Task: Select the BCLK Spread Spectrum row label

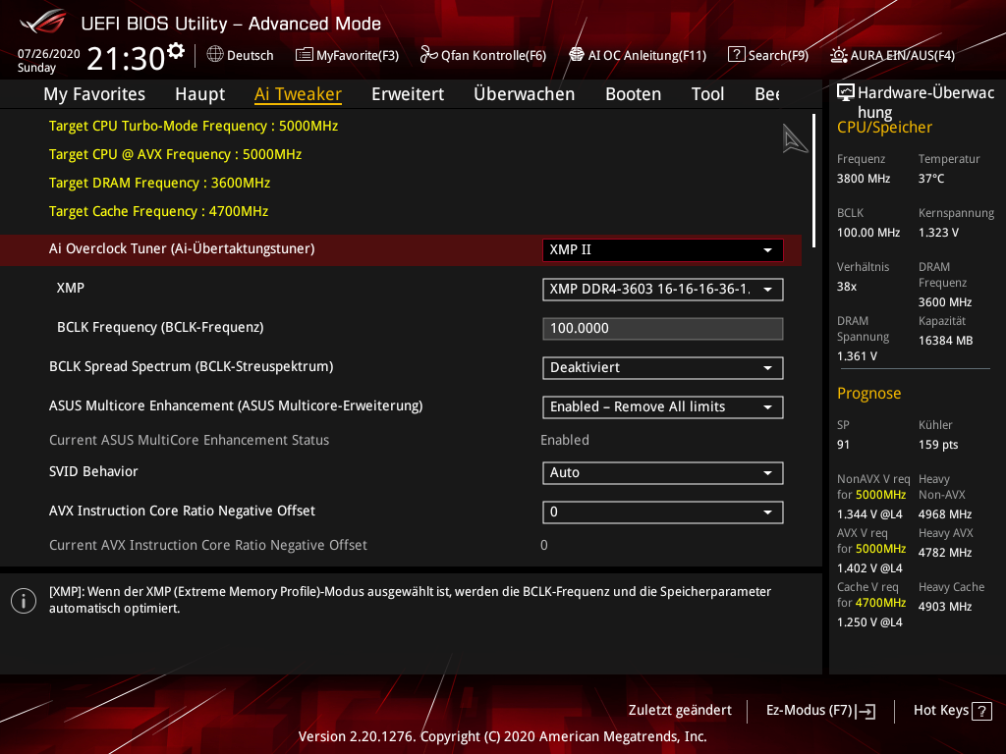Action: (x=192, y=367)
